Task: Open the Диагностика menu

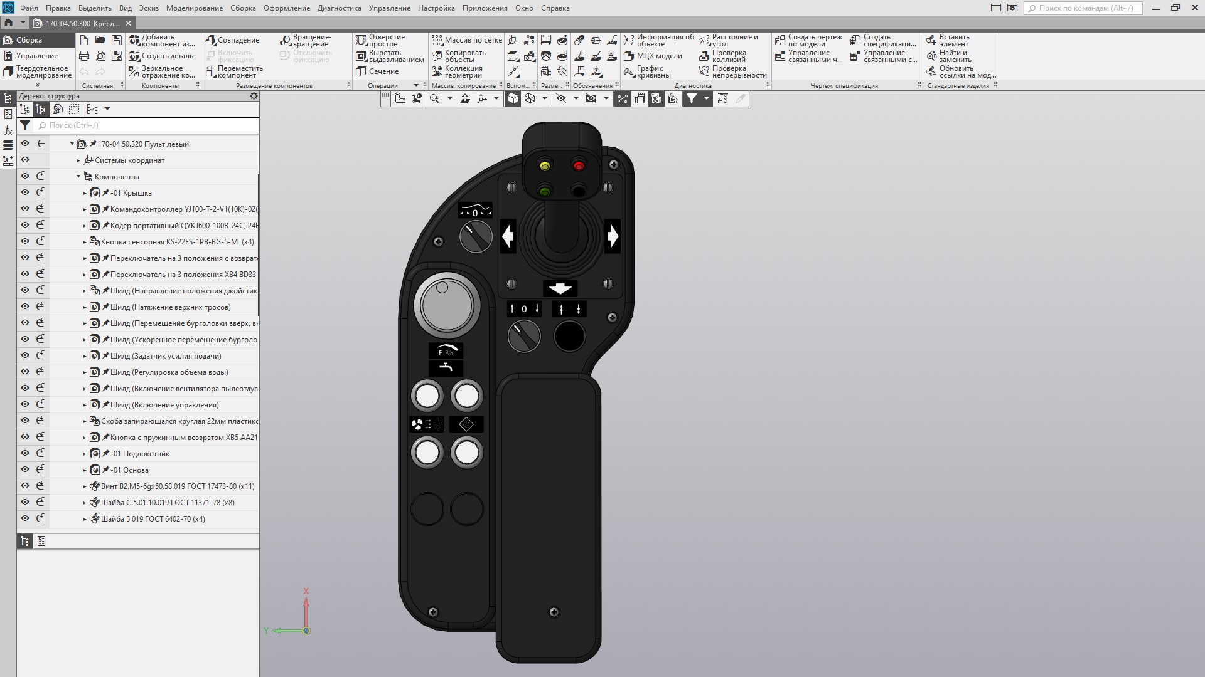Action: point(339,8)
